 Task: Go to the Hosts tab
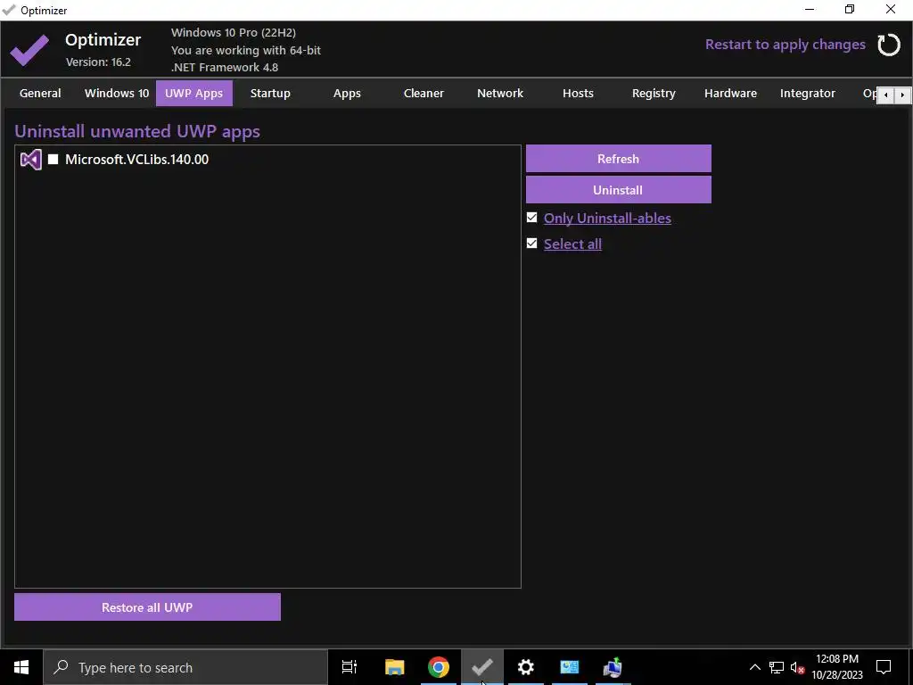click(x=578, y=93)
